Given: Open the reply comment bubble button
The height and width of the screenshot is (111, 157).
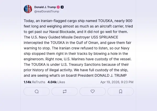Looking at the screenshot, I should pos(37,92).
